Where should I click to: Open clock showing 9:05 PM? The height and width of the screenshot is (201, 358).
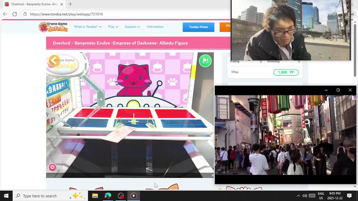(335, 196)
